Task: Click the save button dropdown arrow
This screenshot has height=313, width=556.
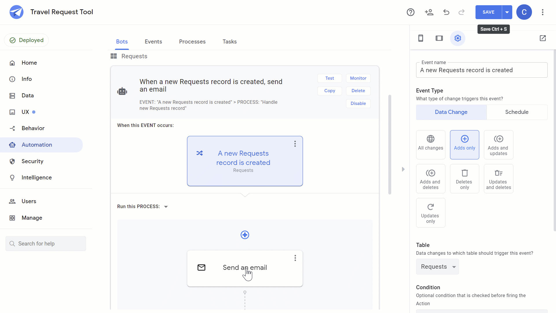Action: [x=507, y=12]
